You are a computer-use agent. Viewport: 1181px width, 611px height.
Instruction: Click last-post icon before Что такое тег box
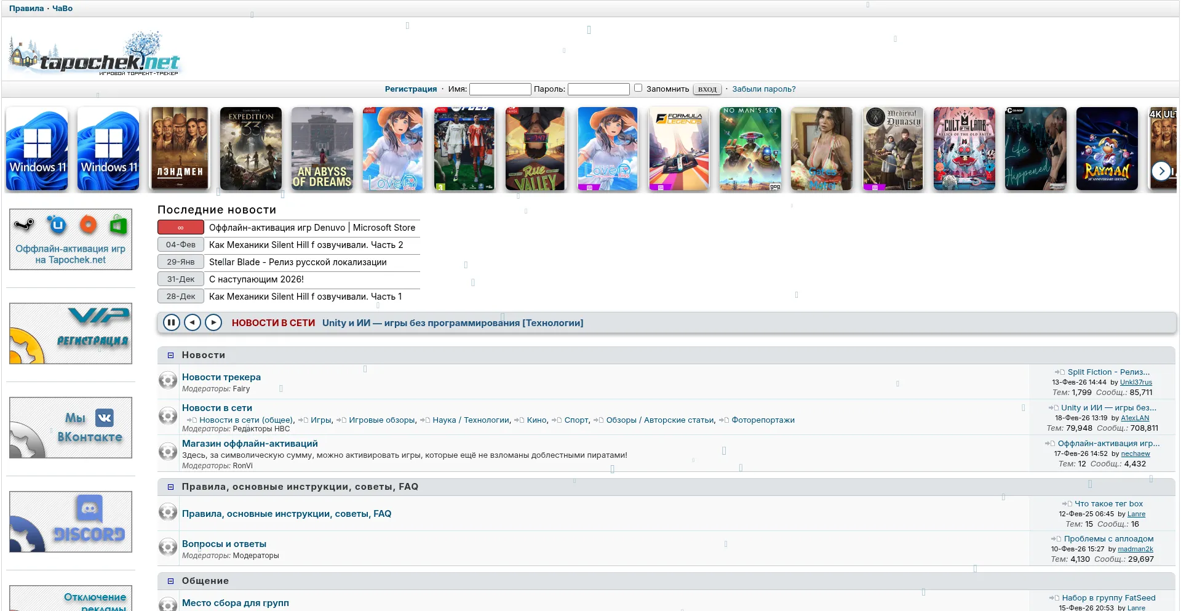click(1067, 504)
